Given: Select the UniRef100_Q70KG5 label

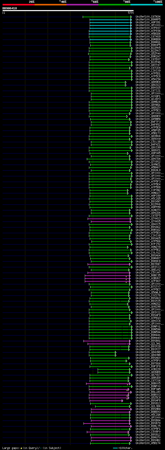Looking at the screenshot, I should pyautogui.click(x=148, y=222).
